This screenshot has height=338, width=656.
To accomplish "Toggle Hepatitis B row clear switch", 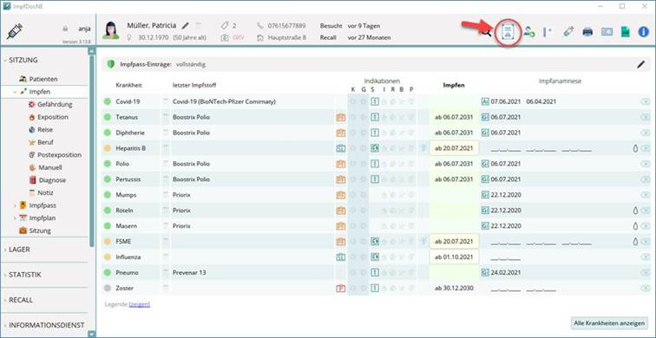I will (645, 148).
